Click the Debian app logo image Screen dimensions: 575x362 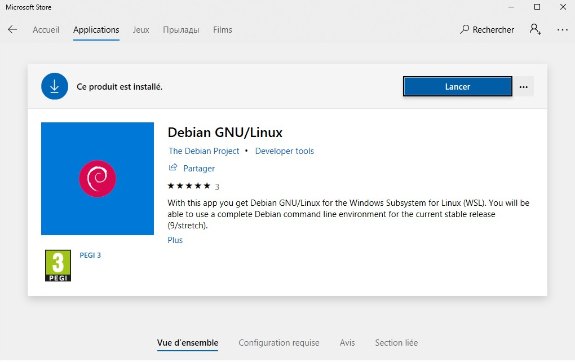[98, 179]
